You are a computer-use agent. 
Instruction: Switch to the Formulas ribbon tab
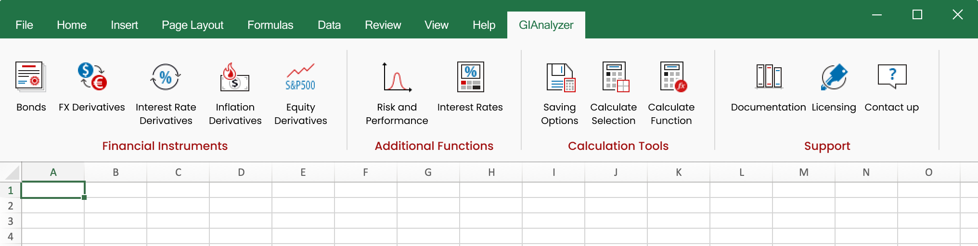(270, 25)
